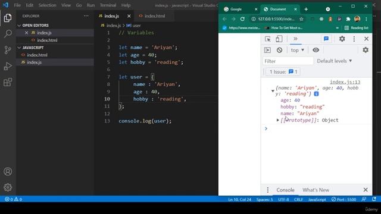This screenshot has width=381, height=214.
Task: Open the Accounts icon in activity bar
Action: [8, 172]
